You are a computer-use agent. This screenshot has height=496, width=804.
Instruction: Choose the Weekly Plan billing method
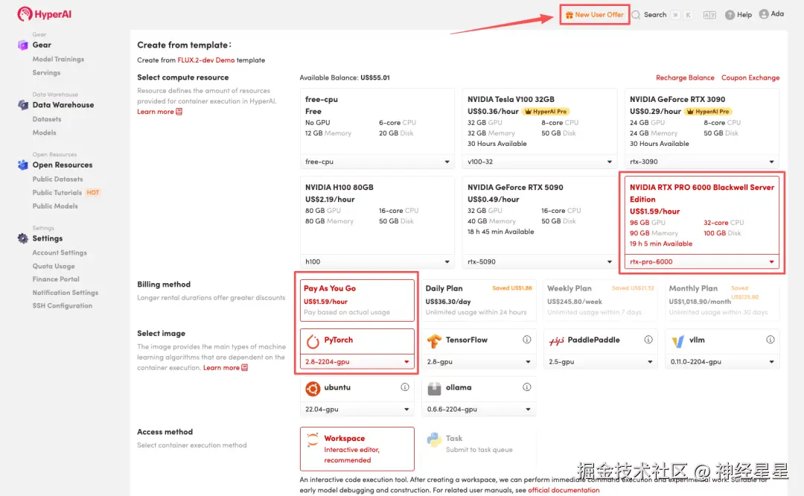click(x=601, y=301)
